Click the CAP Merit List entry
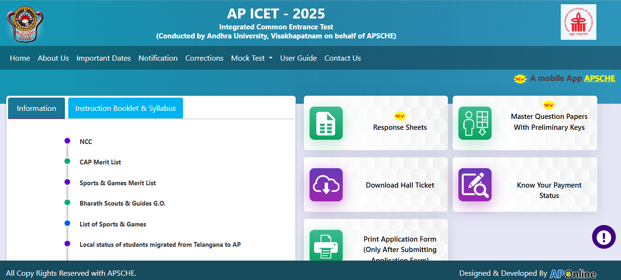Screen dimensions: 621x280 100,162
